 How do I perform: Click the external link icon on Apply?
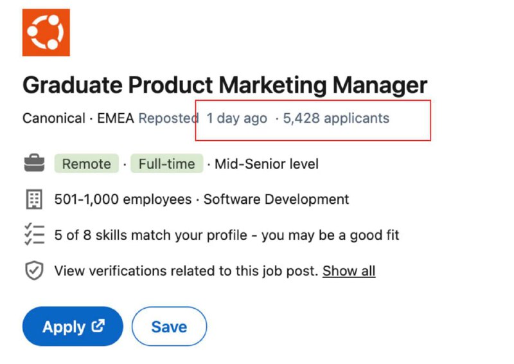[x=98, y=325]
